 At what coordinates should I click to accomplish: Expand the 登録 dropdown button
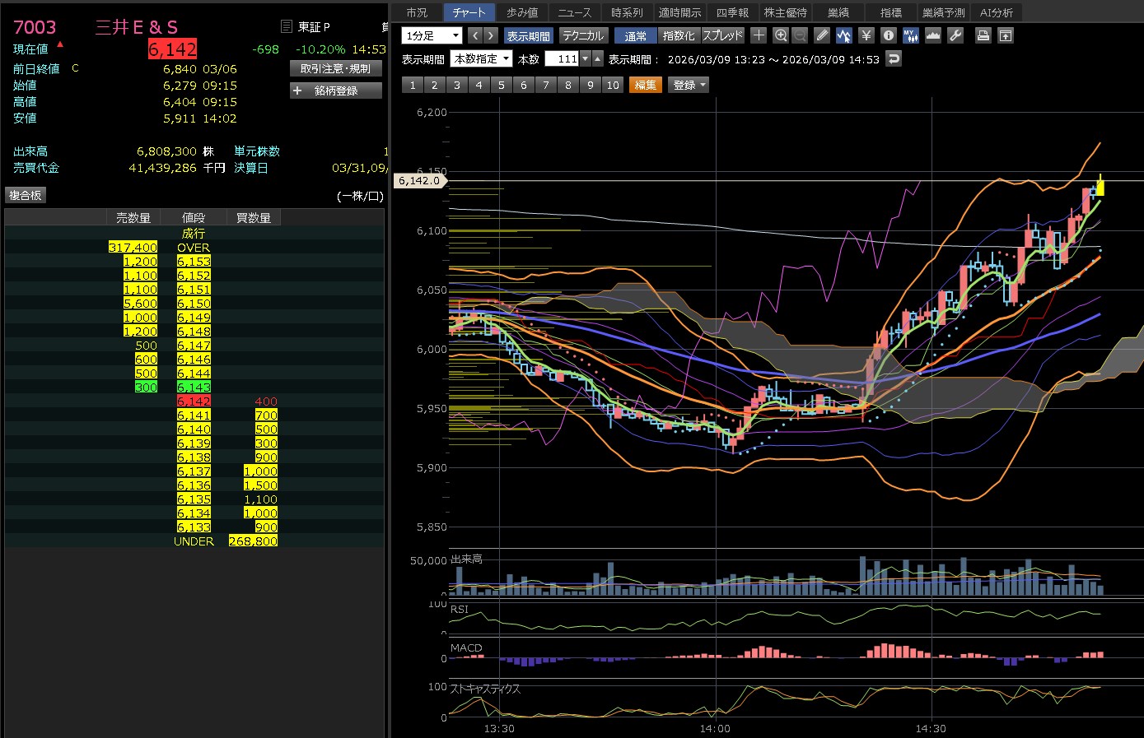(689, 85)
